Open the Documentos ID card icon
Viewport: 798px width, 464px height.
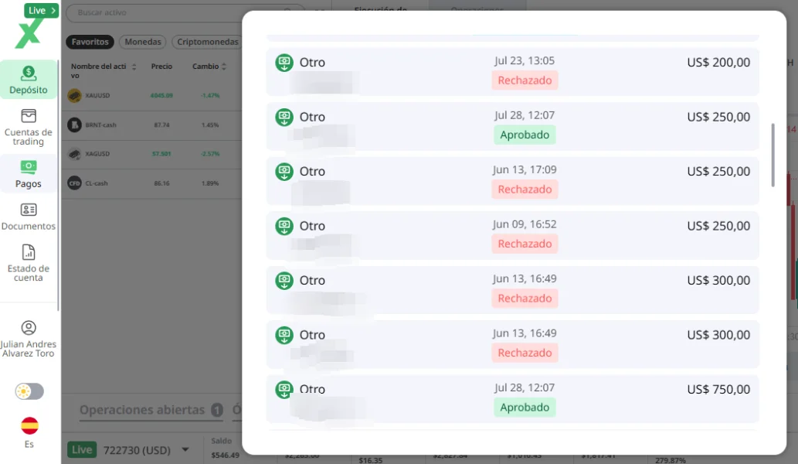pos(29,210)
